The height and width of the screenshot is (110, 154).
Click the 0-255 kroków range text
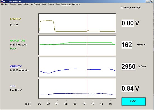click(18, 45)
